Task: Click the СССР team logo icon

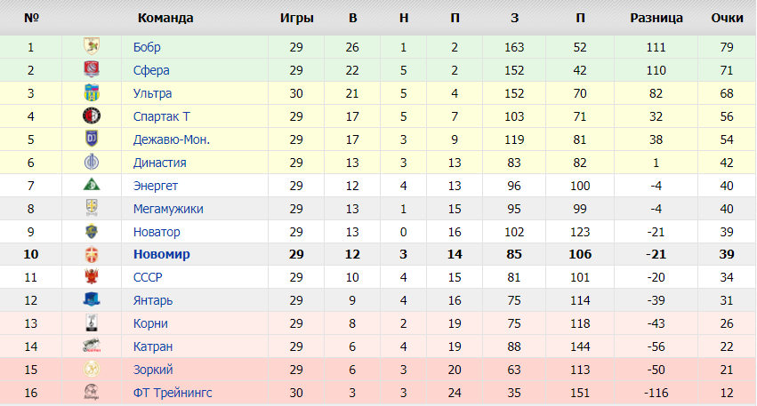Action: (91, 278)
